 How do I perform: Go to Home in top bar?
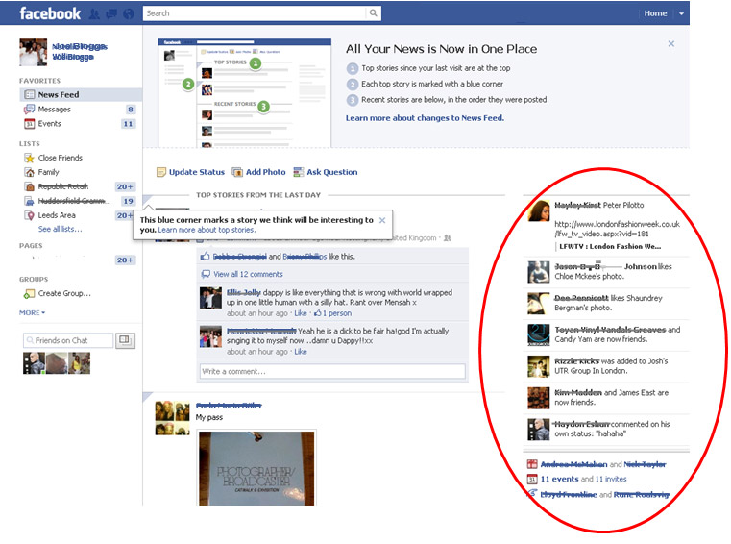[x=655, y=13]
